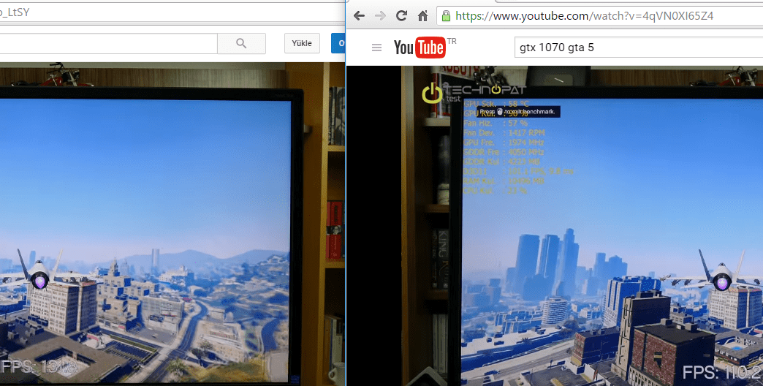Click the browser back arrow in right window
Image resolution: width=763 pixels, height=386 pixels.
[359, 15]
